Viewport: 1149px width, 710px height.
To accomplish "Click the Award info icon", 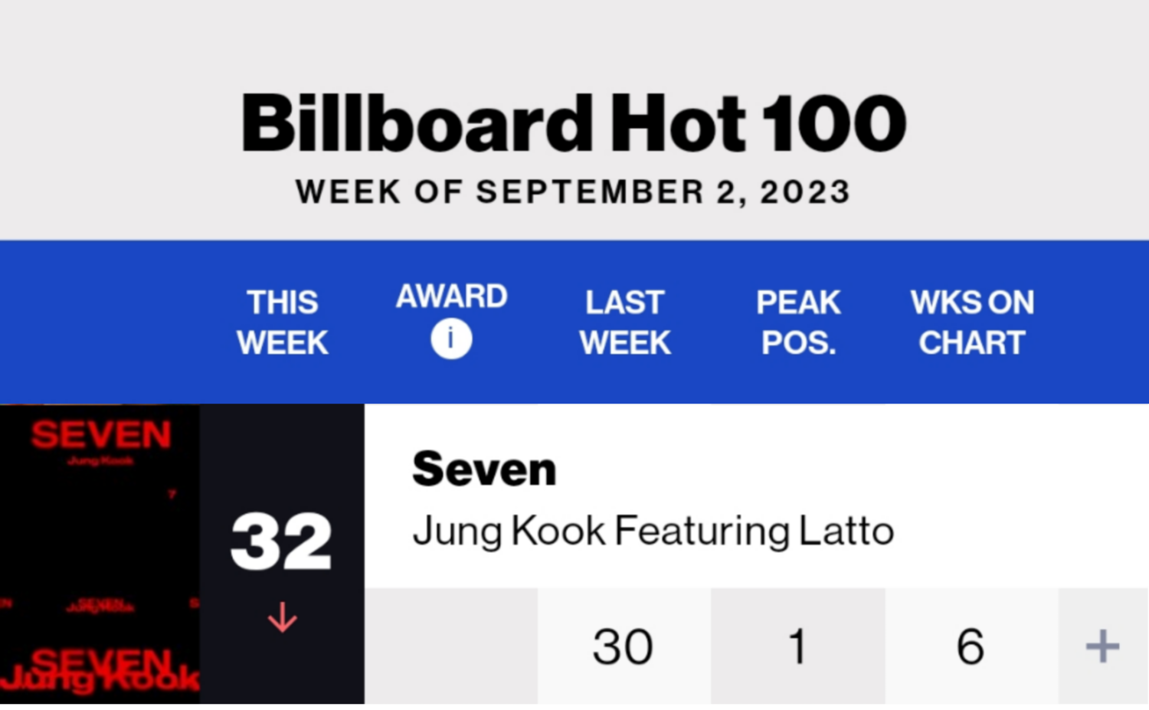I will (451, 339).
